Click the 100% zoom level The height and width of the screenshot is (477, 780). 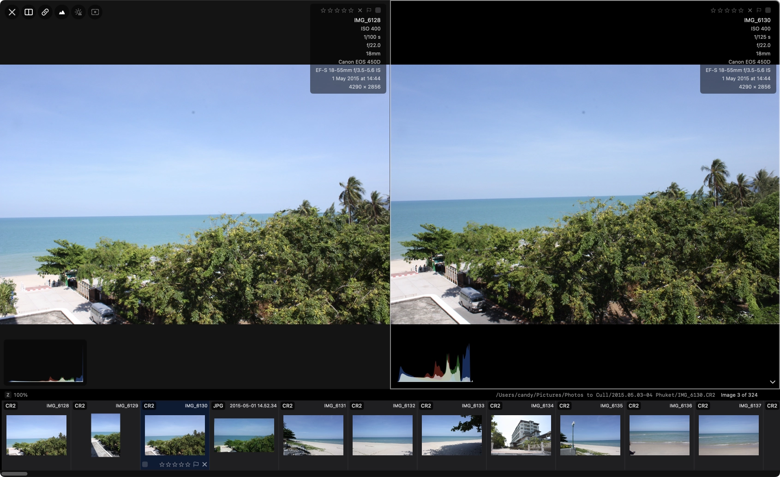[21, 395]
